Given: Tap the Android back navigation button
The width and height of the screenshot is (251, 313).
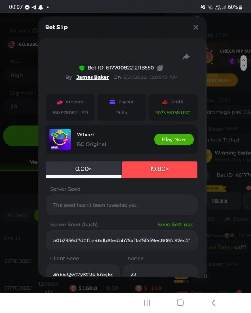Looking at the screenshot, I should [213, 303].
